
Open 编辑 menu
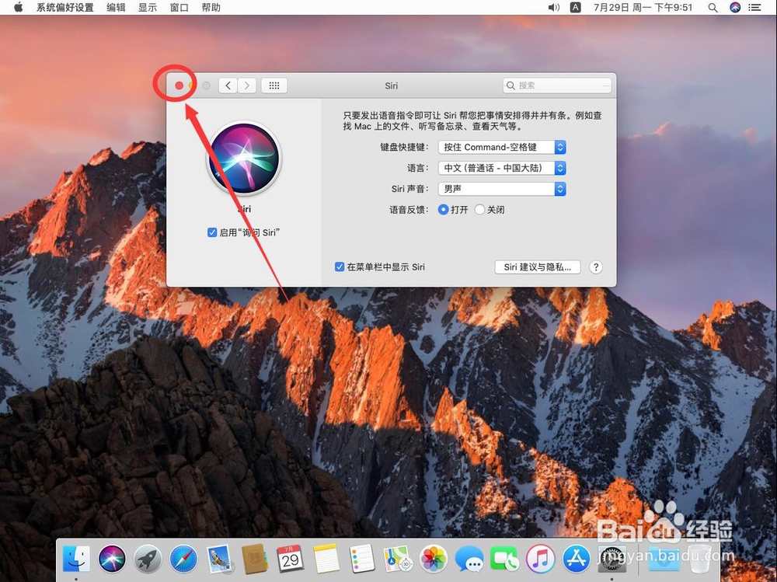pyautogui.click(x=116, y=8)
